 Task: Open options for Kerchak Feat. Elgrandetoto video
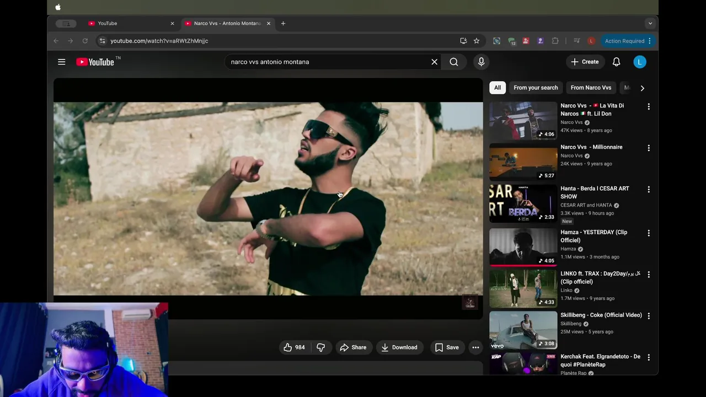[649, 357]
